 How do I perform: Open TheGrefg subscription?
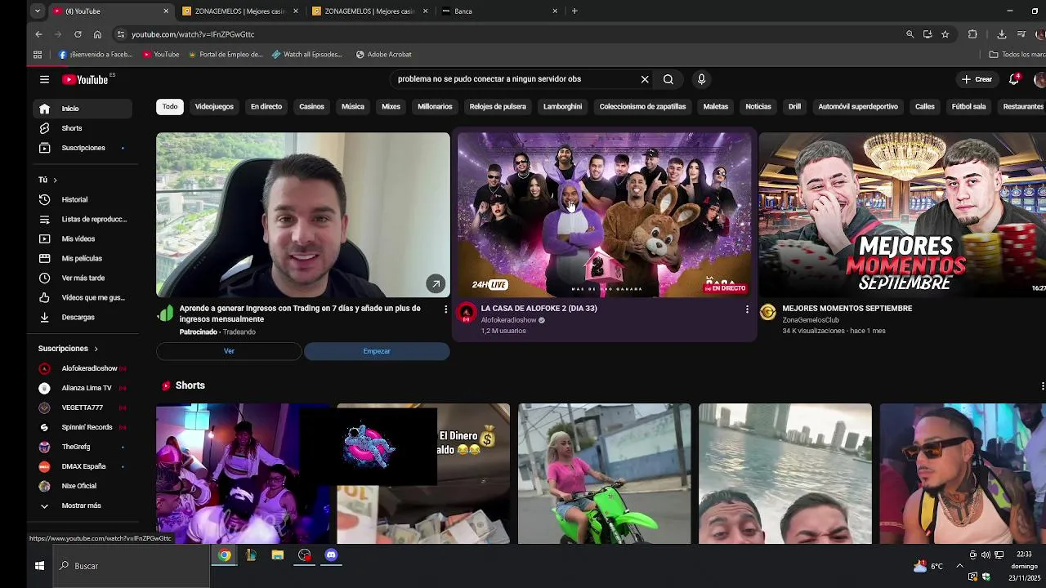83,447
